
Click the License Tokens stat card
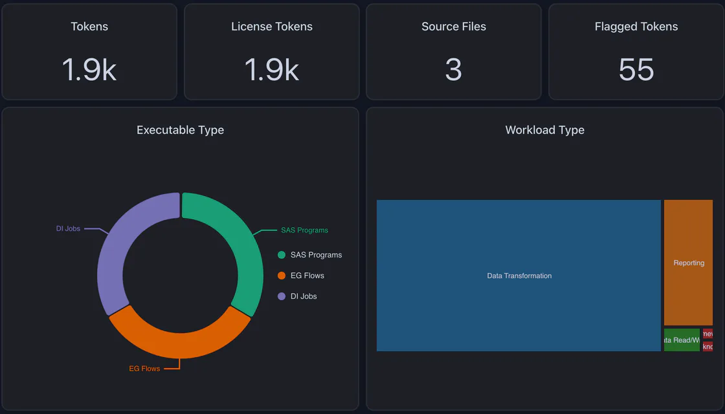pyautogui.click(x=272, y=52)
